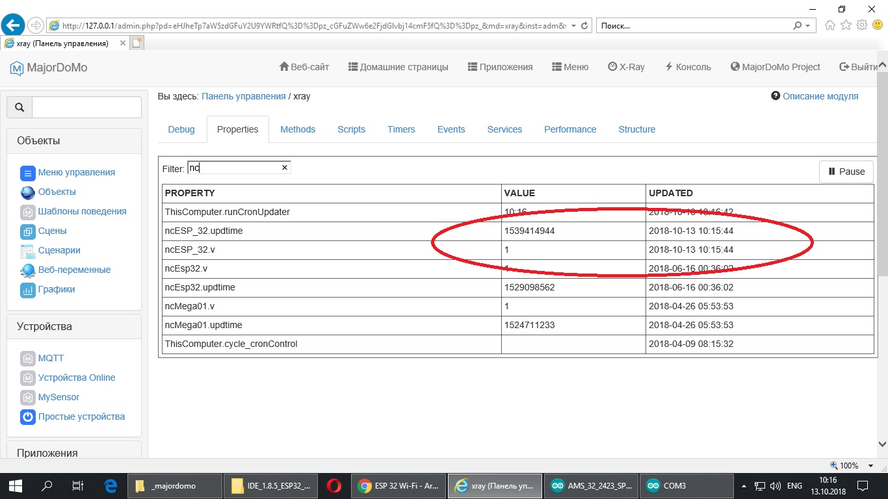The width and height of the screenshot is (888, 499).
Task: Go to Панель управления breadcrumb link
Action: 243,96
